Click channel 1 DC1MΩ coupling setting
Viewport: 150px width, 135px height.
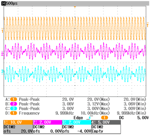[10, 127]
